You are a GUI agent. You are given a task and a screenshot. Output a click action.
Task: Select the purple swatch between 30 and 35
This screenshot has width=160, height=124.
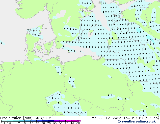point(57,121)
